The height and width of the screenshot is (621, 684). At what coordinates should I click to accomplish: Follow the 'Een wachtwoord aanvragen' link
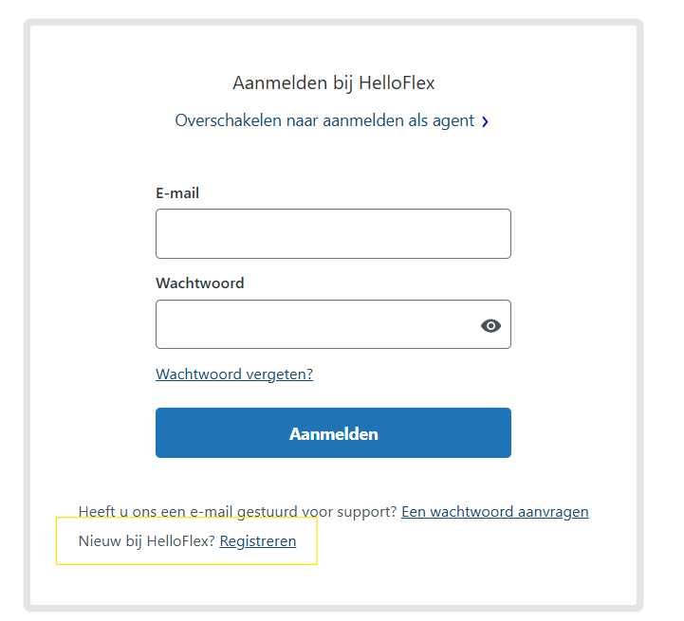click(494, 511)
